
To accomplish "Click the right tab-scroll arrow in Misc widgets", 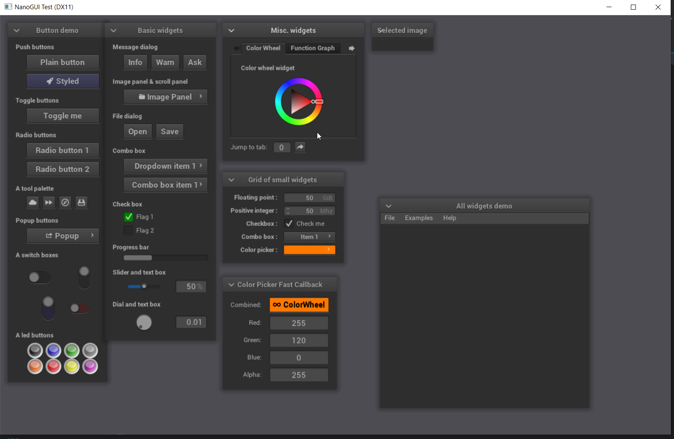I will click(351, 48).
